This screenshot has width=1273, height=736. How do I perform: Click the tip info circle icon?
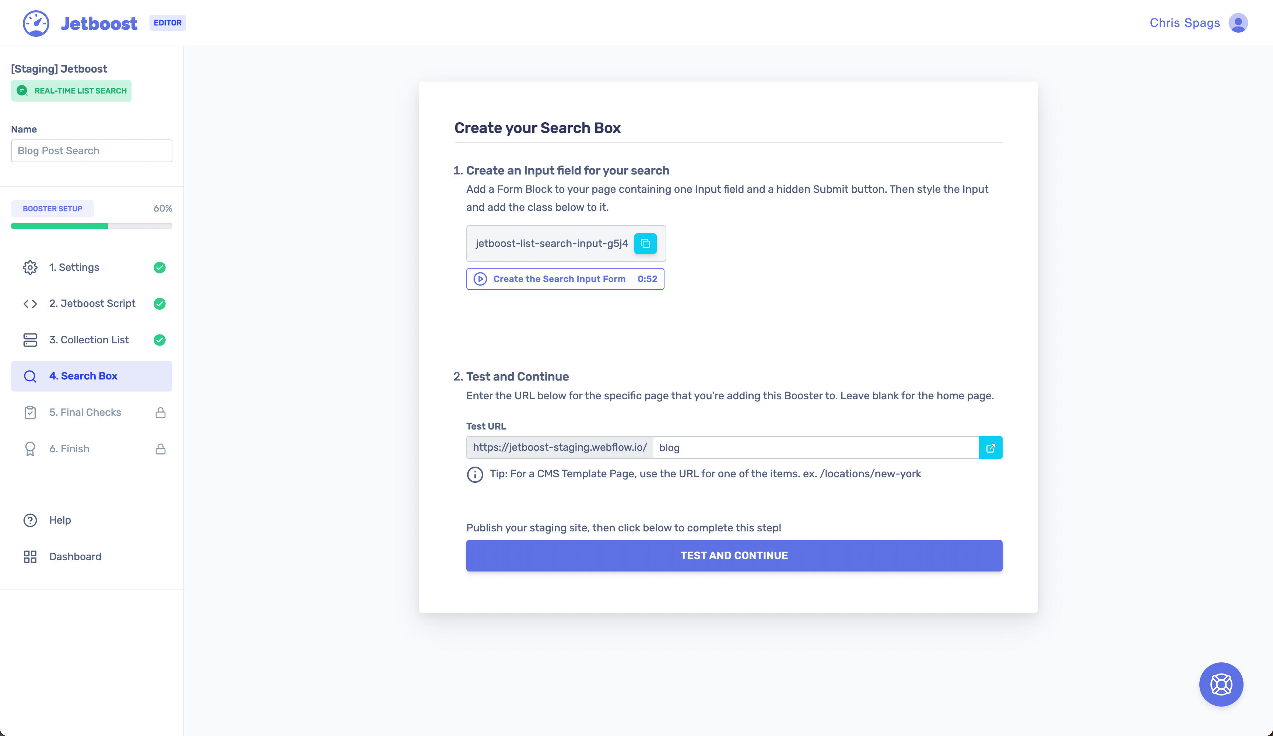[475, 474]
